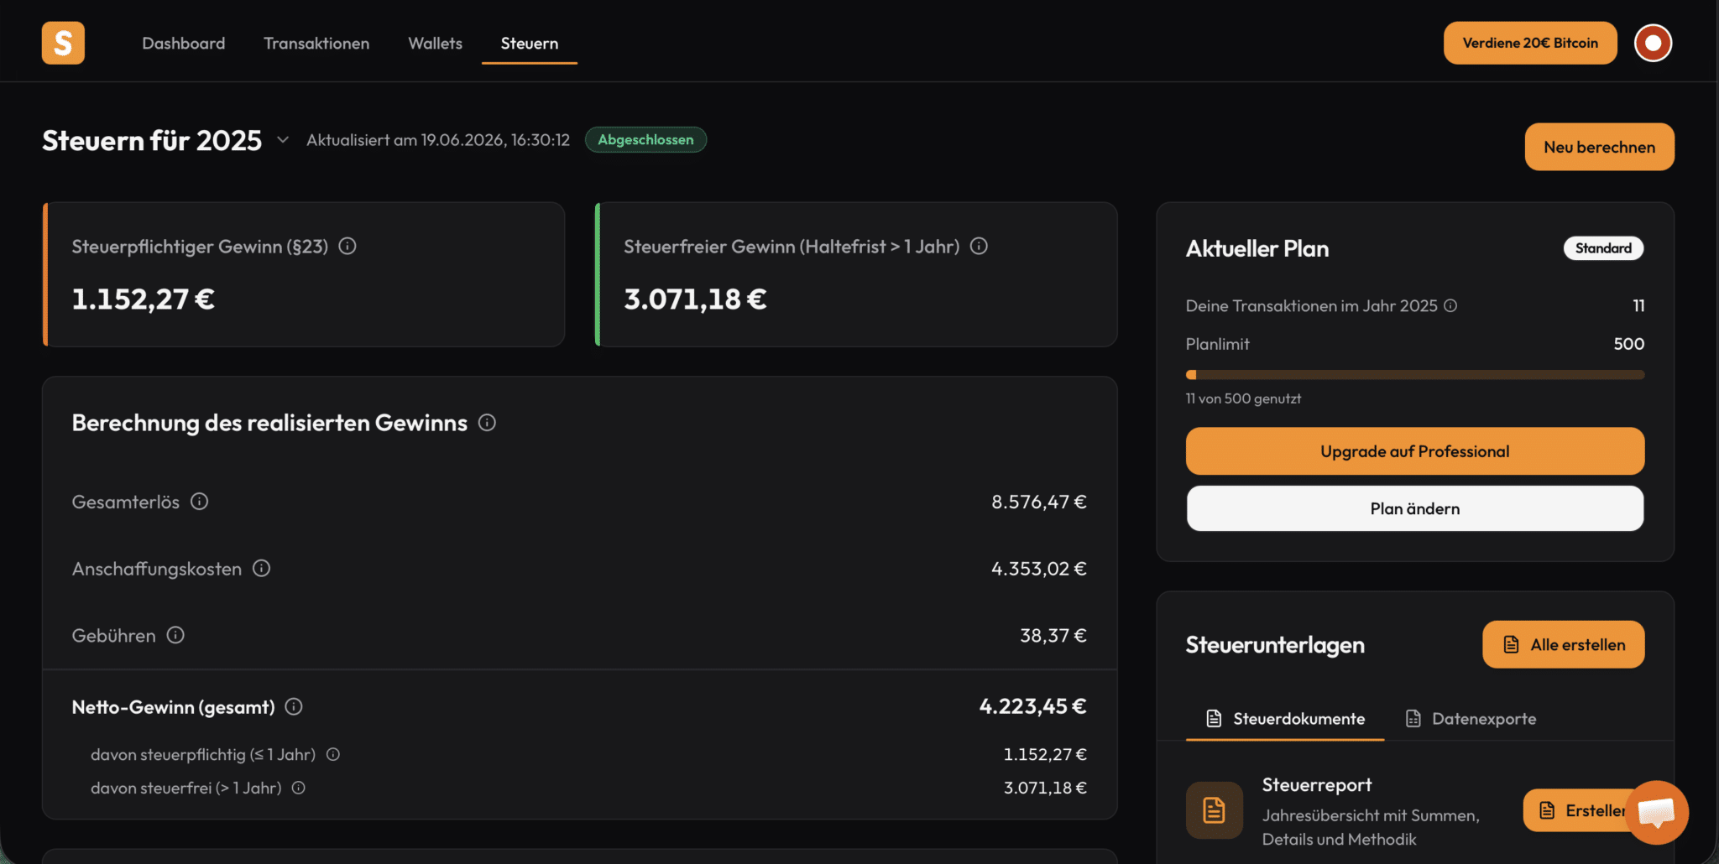Click the Neu berechnen button

click(x=1599, y=147)
